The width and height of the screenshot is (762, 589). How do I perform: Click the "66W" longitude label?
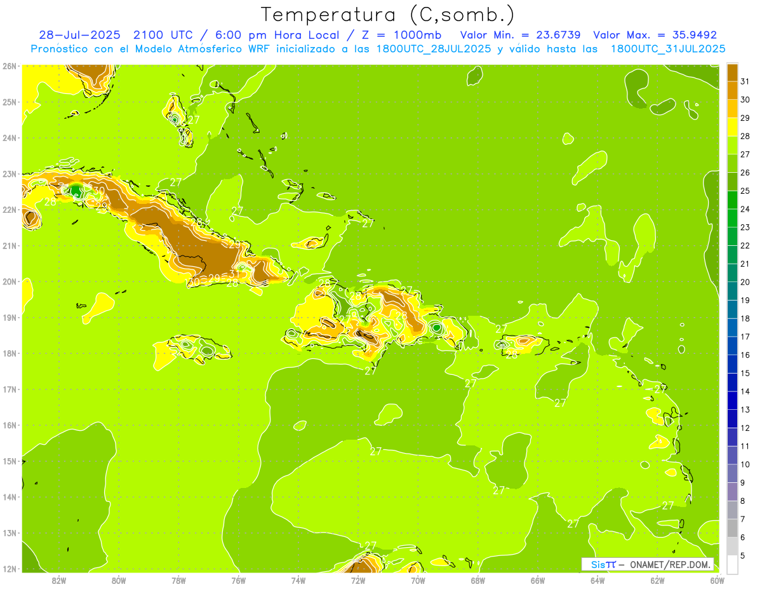point(537,580)
